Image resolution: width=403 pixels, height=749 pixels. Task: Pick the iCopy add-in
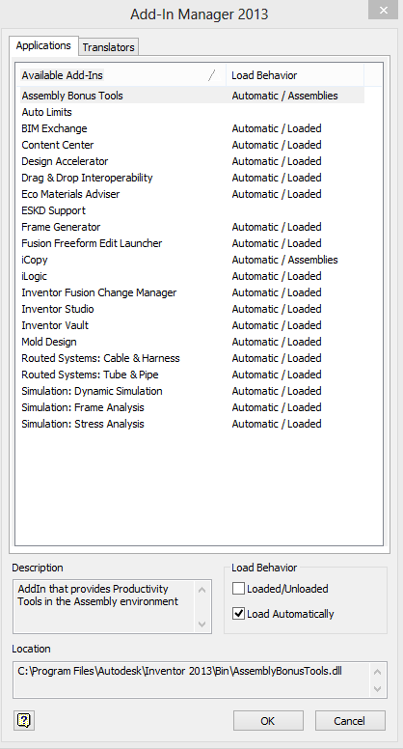[191, 260]
